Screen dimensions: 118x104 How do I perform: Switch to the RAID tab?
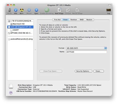pyautogui.click(x=82, y=20)
